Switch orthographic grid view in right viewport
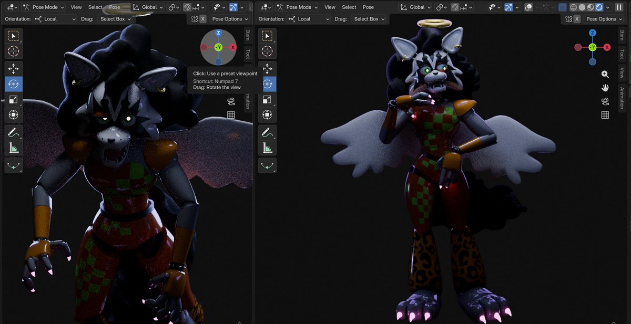The height and width of the screenshot is (324, 631). [x=605, y=115]
